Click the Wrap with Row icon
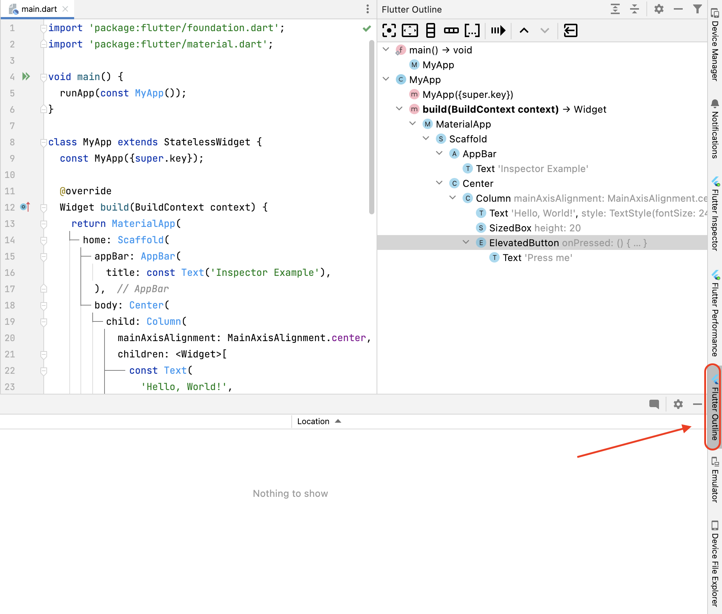 tap(451, 30)
